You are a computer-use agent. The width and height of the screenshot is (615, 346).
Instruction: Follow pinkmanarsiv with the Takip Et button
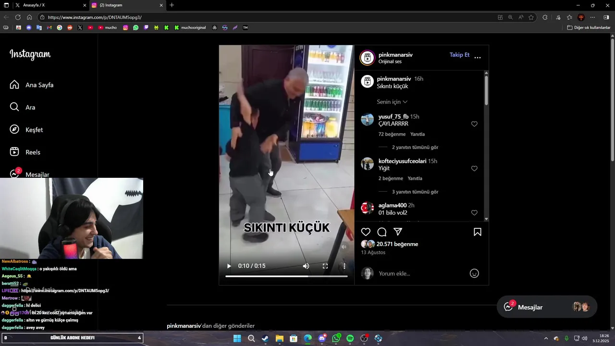pyautogui.click(x=459, y=55)
